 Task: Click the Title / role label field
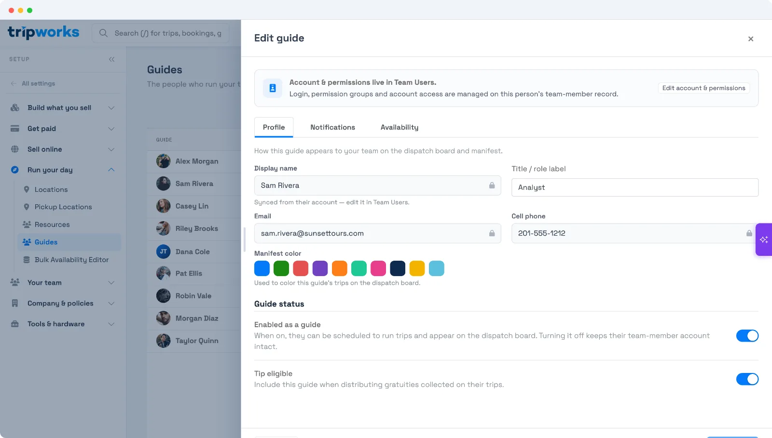tap(635, 187)
